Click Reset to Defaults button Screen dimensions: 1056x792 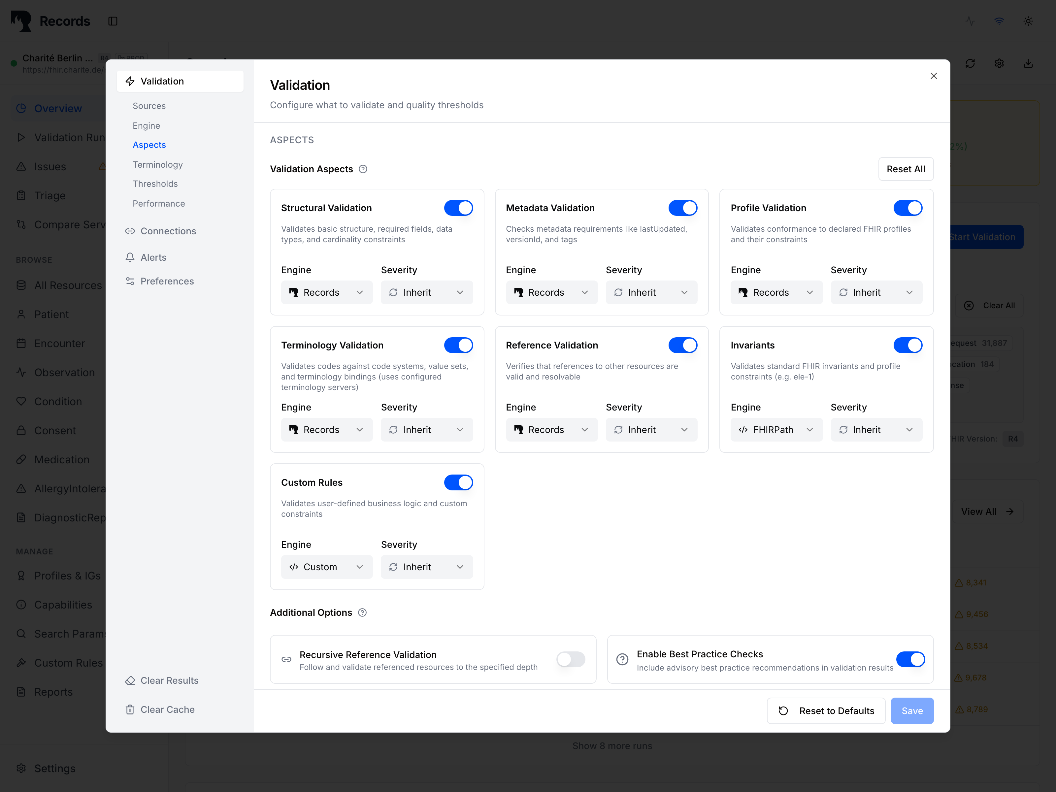[x=826, y=711]
